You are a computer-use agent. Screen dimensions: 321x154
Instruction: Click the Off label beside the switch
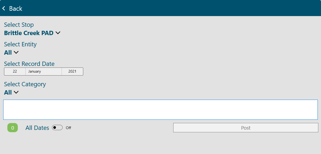68,128
